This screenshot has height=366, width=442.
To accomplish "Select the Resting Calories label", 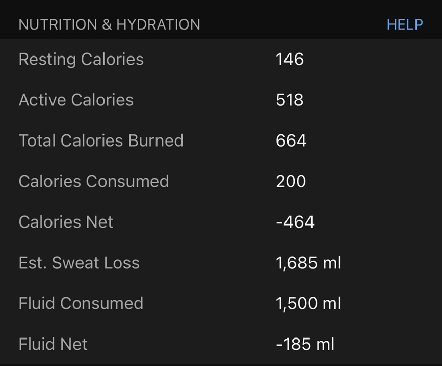I will [x=81, y=59].
